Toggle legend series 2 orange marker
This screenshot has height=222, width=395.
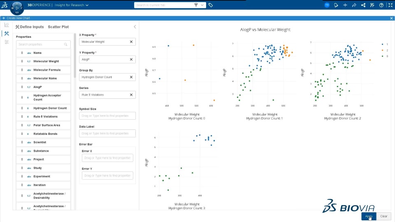(383, 50)
